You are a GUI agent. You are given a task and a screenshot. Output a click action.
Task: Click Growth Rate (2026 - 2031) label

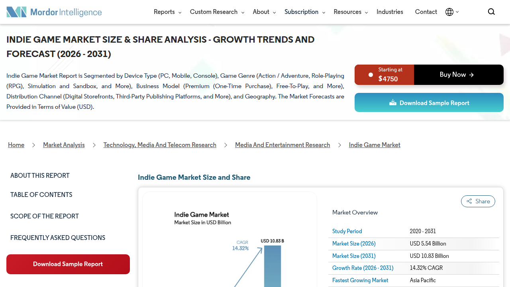point(363,268)
